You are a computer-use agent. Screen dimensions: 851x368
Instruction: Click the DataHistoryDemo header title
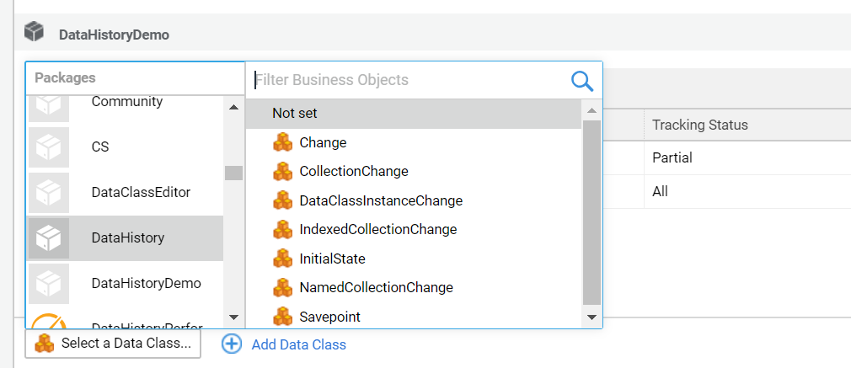tap(114, 35)
